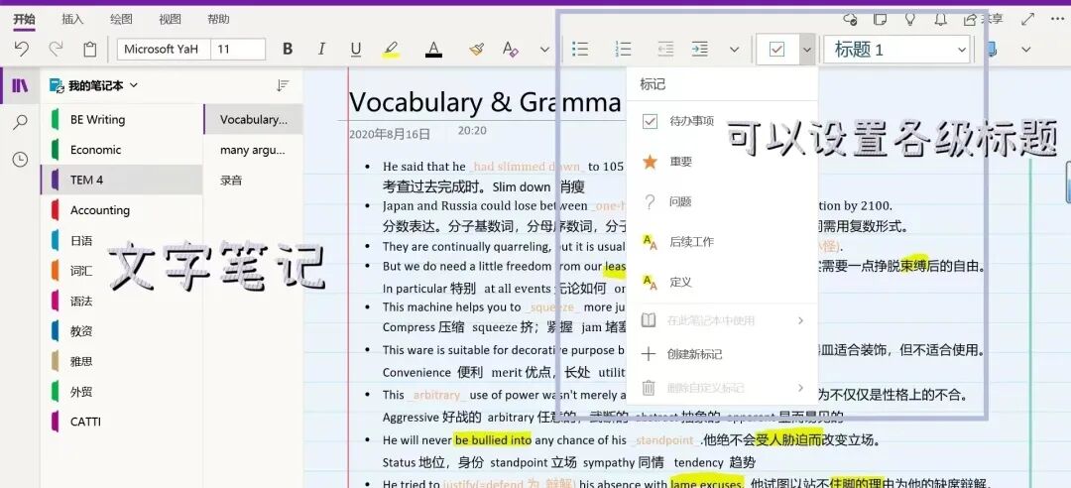Sort pages with the sort icon

point(283,85)
